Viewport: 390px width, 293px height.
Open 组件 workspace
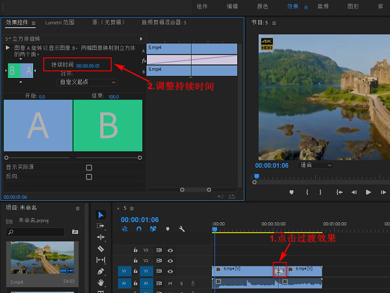coord(202,6)
